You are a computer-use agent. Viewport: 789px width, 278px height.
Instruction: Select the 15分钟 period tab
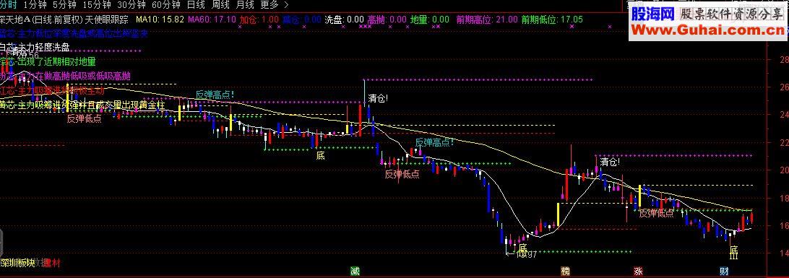96,5
